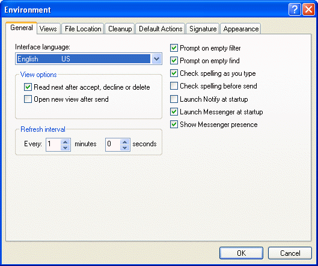Switch to the Cleanup tab
The image size is (318, 266).
point(120,29)
